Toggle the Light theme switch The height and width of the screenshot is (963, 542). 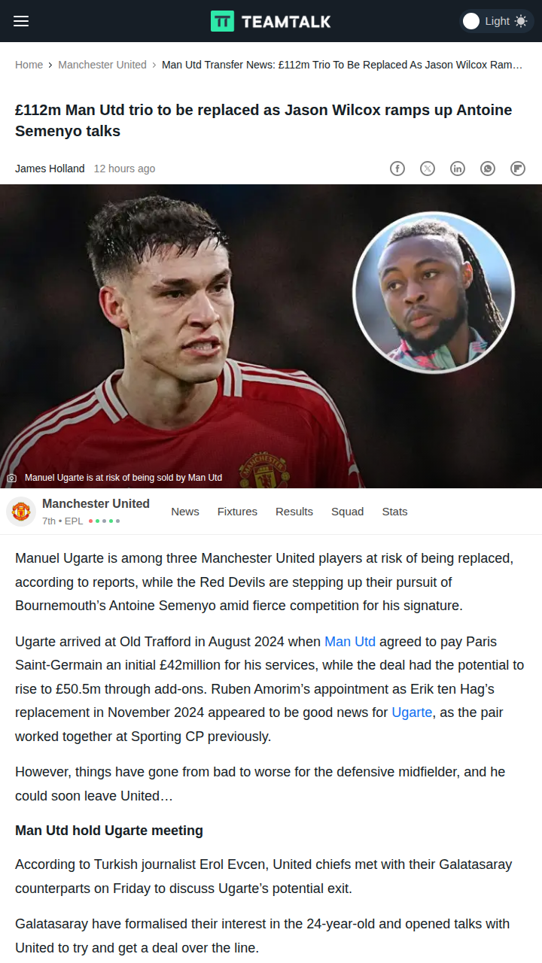pos(496,21)
